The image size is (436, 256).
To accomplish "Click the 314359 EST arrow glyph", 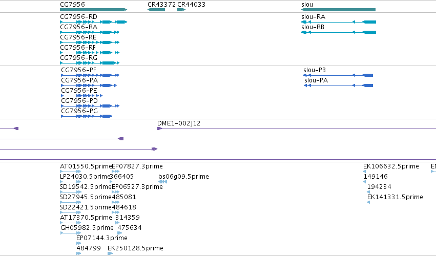I will (x=118, y=223).
